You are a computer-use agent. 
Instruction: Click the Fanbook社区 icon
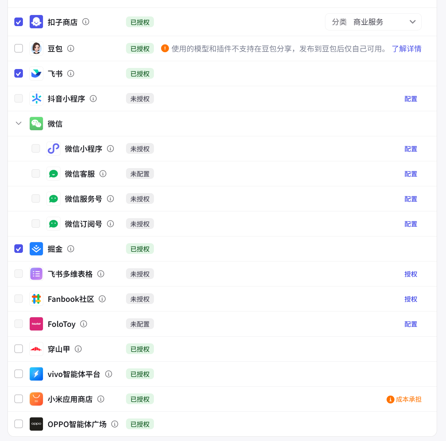tap(36, 299)
